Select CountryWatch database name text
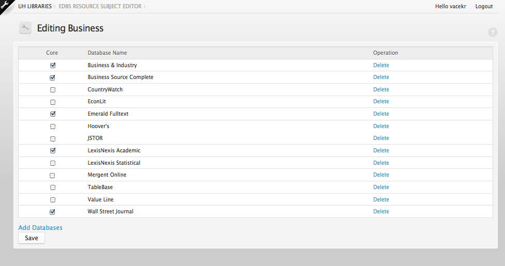 105,89
